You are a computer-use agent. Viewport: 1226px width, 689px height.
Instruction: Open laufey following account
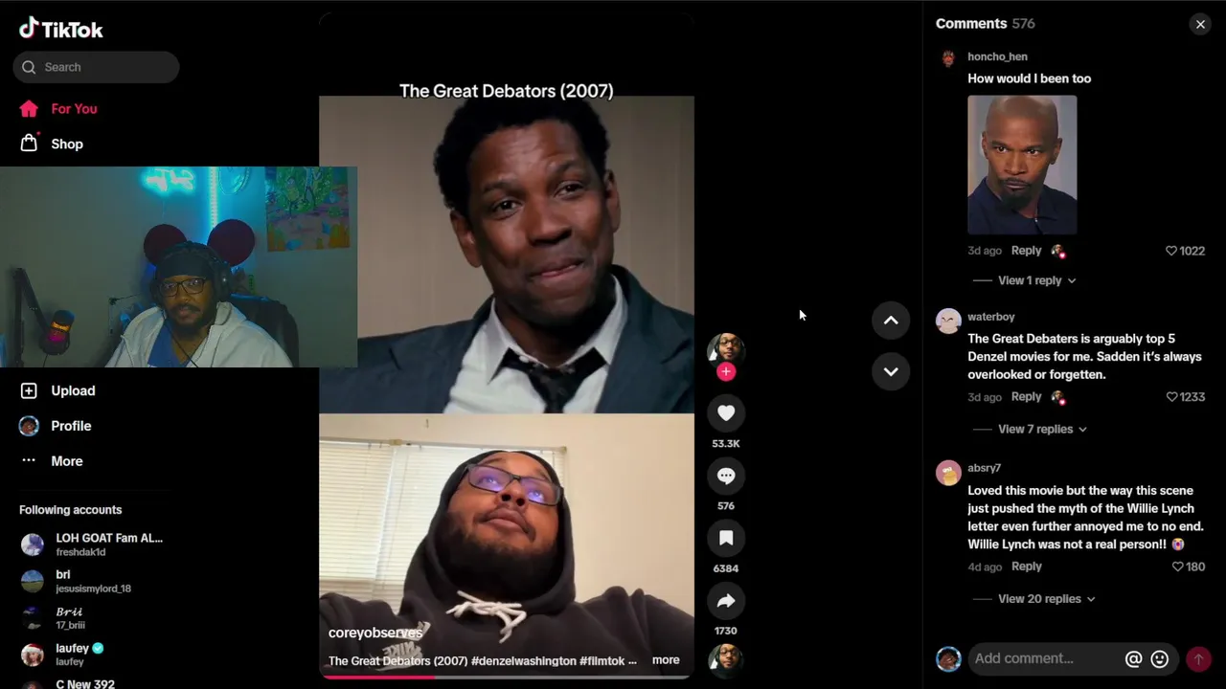coord(93,655)
